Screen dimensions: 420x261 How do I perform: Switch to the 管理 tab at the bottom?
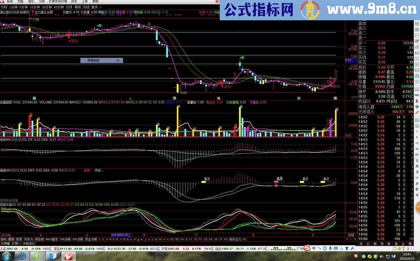[x=19, y=239]
